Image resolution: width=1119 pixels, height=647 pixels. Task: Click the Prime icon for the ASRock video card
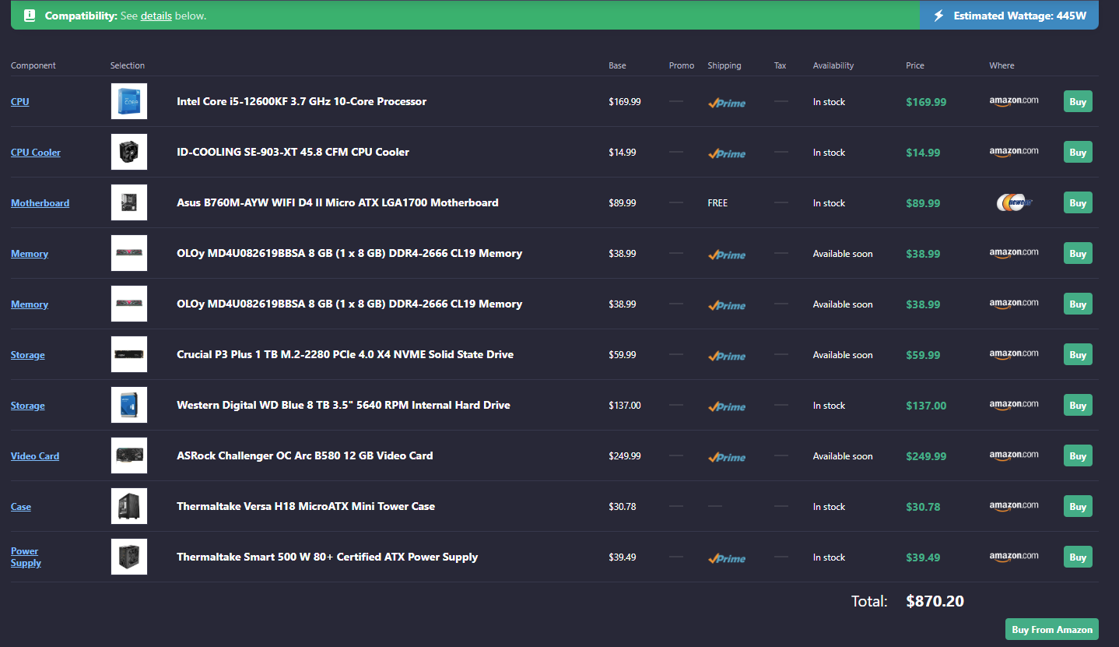pos(727,457)
